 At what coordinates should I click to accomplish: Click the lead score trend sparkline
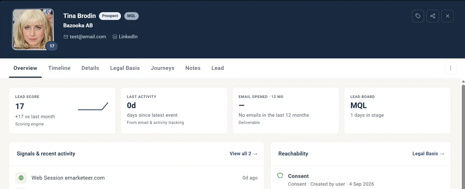[93, 106]
